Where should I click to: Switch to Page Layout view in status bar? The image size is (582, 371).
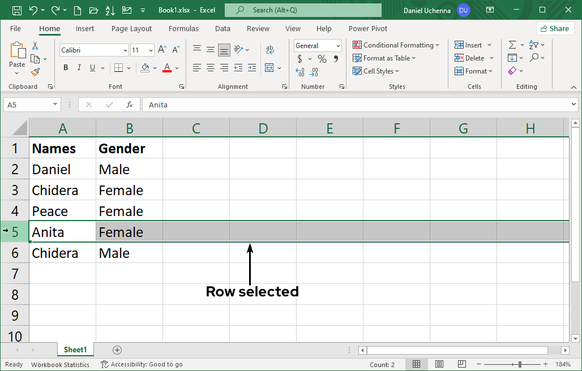439,364
